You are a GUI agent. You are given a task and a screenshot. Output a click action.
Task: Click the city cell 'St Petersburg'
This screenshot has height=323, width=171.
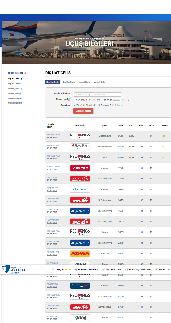[x=105, y=200]
